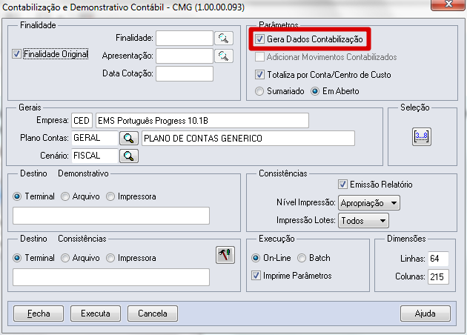
Task: Expand the Nível Impressão dropdown
Action: coord(369,203)
